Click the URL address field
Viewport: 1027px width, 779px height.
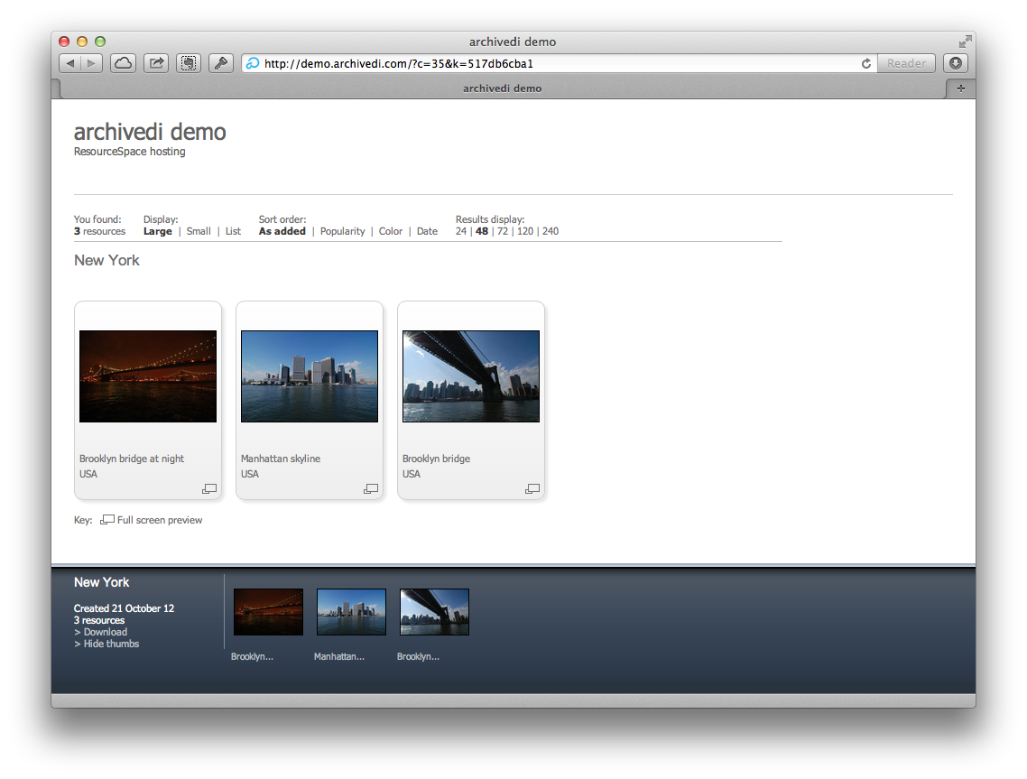pyautogui.click(x=560, y=63)
